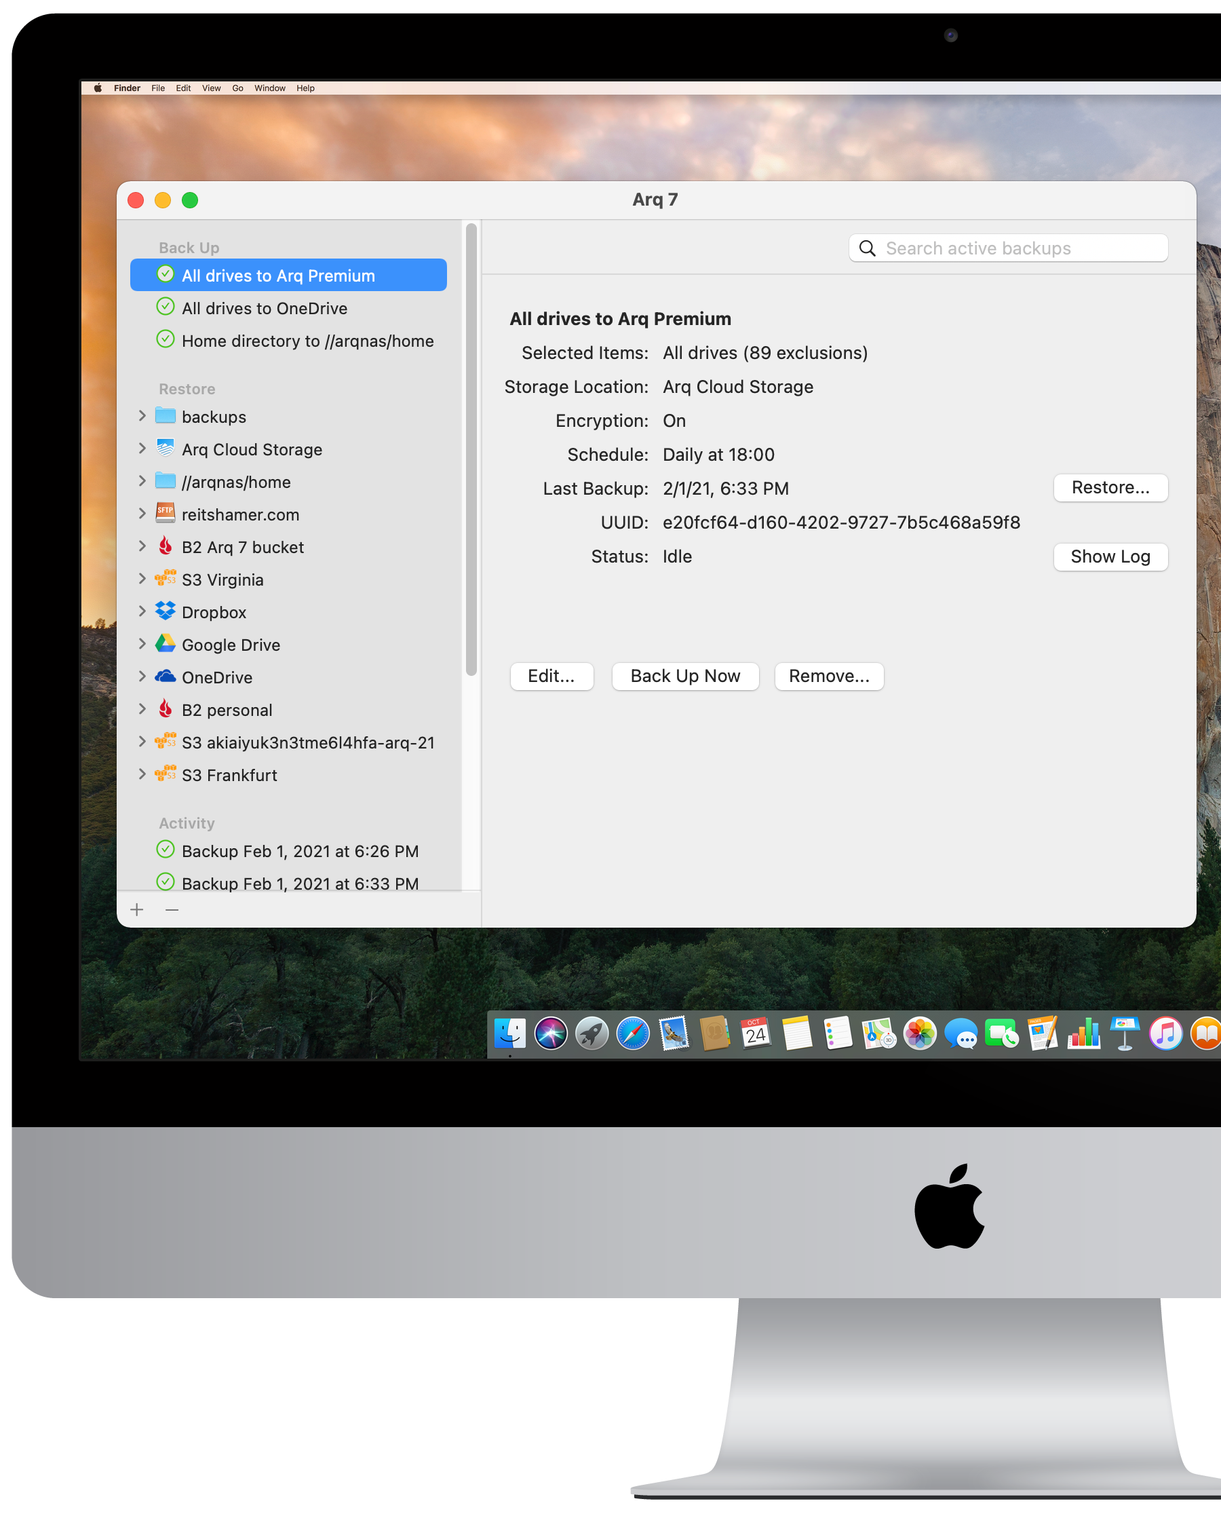Viewport: 1221px width, 1516px height.
Task: Click the Edit... button
Action: 551,676
